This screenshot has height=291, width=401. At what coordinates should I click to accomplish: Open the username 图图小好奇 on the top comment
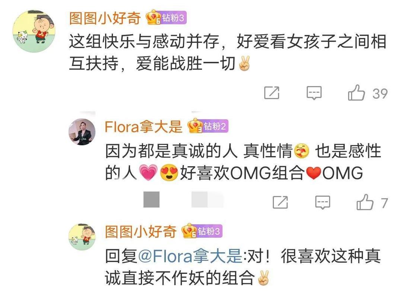click(x=105, y=18)
